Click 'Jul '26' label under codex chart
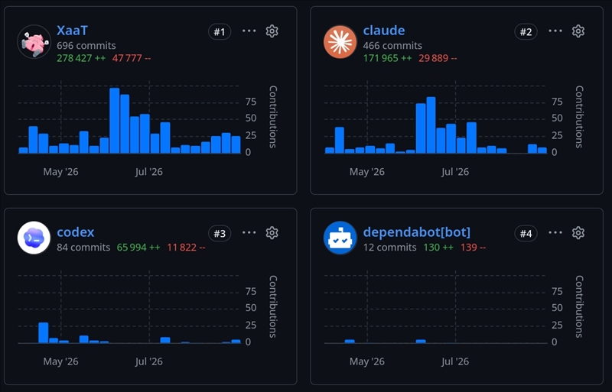This screenshot has width=612, height=392. (x=148, y=361)
